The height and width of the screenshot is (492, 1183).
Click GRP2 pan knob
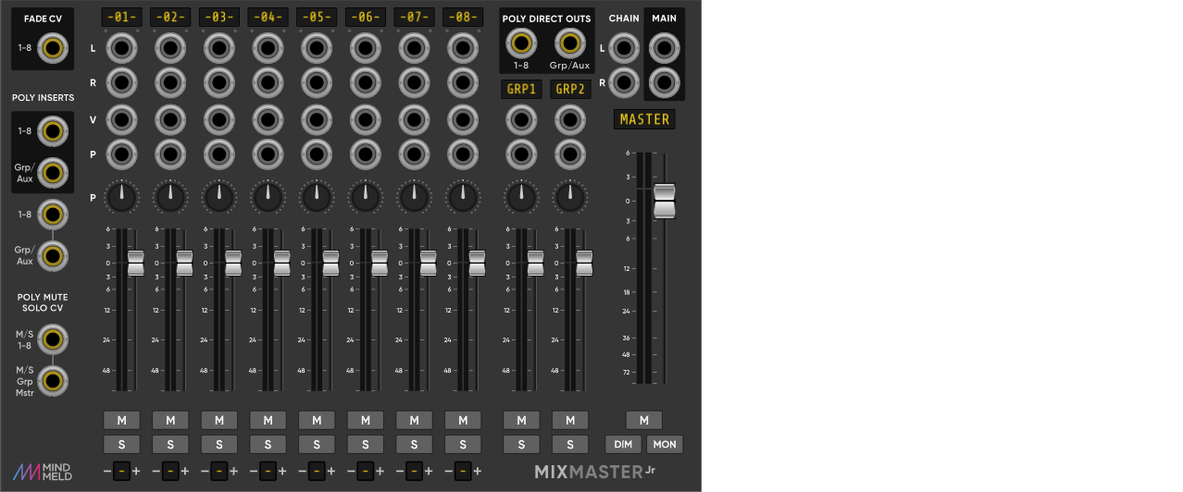[x=569, y=196]
